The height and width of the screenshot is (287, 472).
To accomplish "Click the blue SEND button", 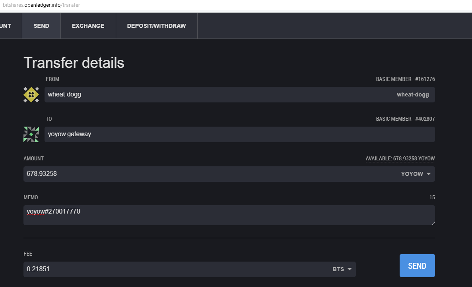I will click(x=417, y=266).
